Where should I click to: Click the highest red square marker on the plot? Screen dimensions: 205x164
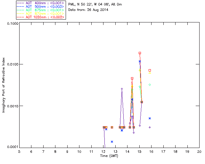pos(140,53)
